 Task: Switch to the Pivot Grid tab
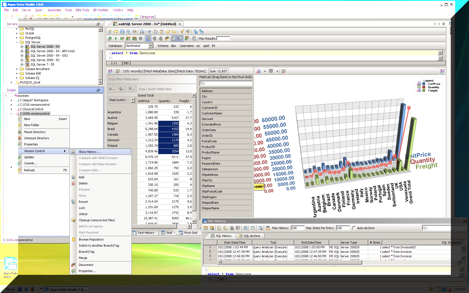point(188,233)
